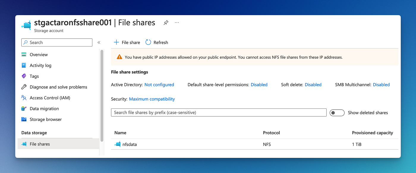Click the File share settings heading

click(x=130, y=72)
